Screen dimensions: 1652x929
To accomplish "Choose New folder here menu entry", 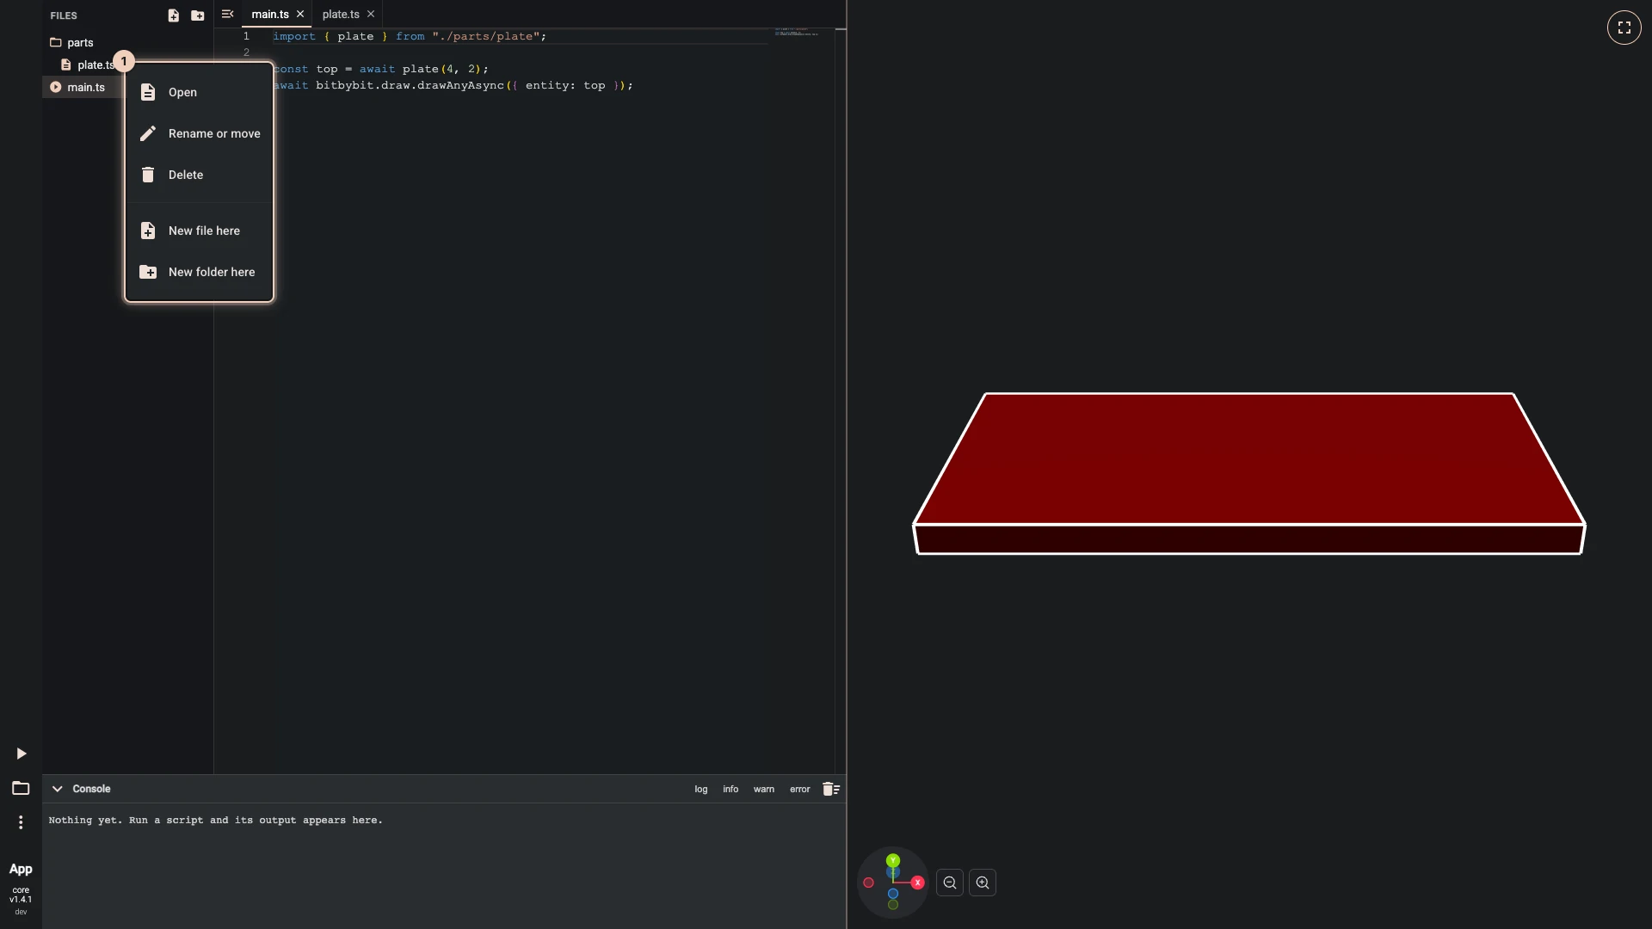I will [199, 272].
